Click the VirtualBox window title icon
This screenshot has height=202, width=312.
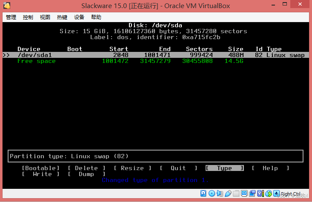point(7,6)
